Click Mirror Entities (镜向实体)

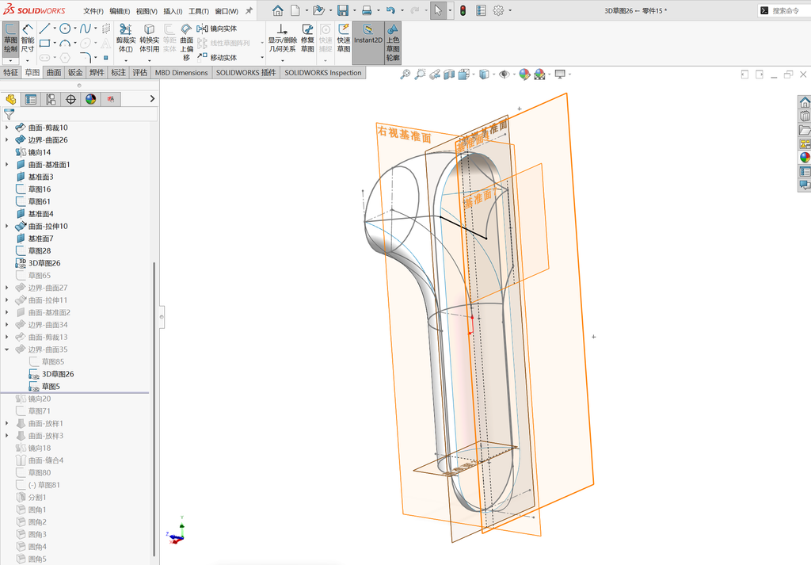click(x=217, y=29)
